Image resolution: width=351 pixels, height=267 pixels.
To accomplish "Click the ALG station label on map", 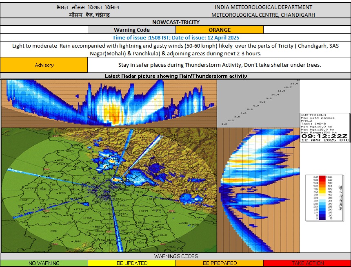I will click(x=172, y=247).
